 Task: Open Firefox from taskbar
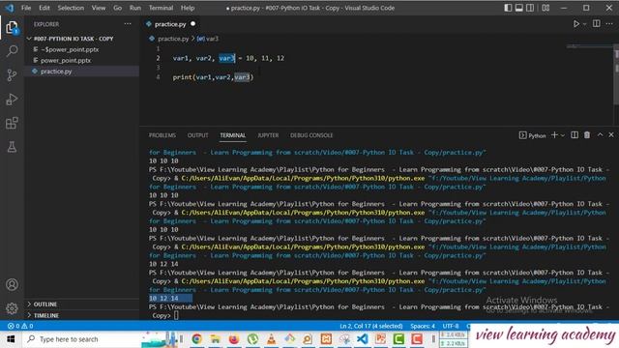click(x=234, y=339)
